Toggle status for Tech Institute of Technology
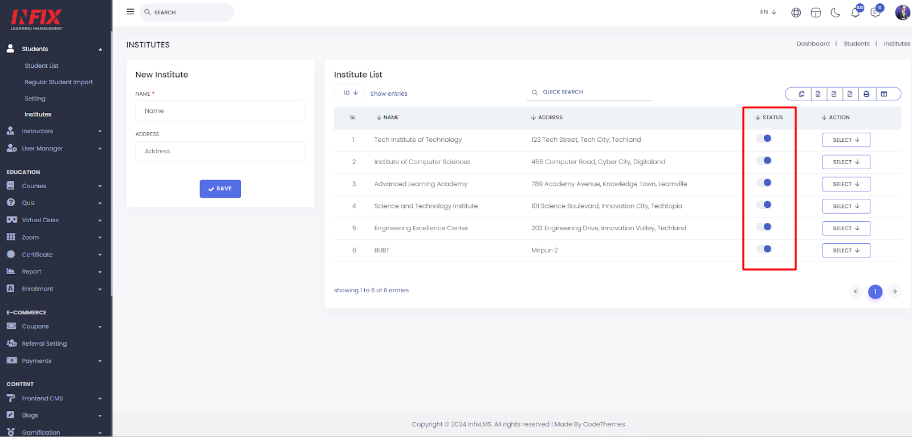Image resolution: width=912 pixels, height=437 pixels. [763, 138]
